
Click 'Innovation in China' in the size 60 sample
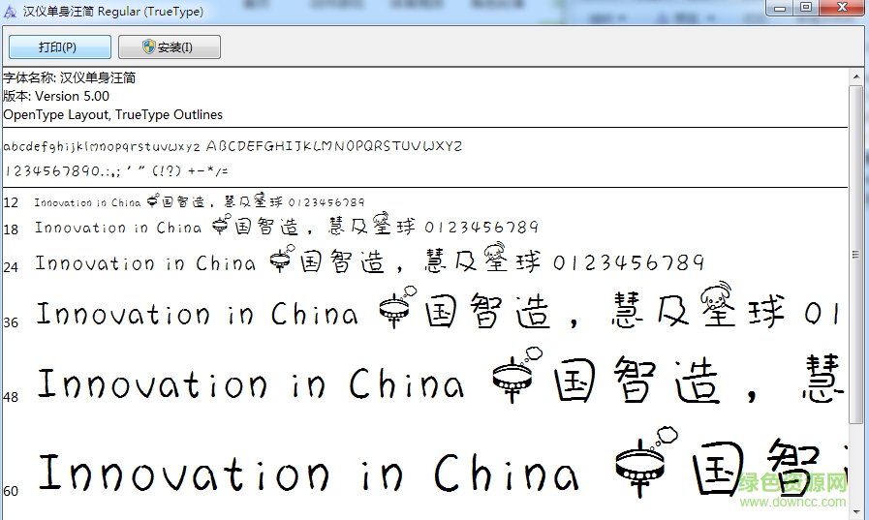(308, 472)
